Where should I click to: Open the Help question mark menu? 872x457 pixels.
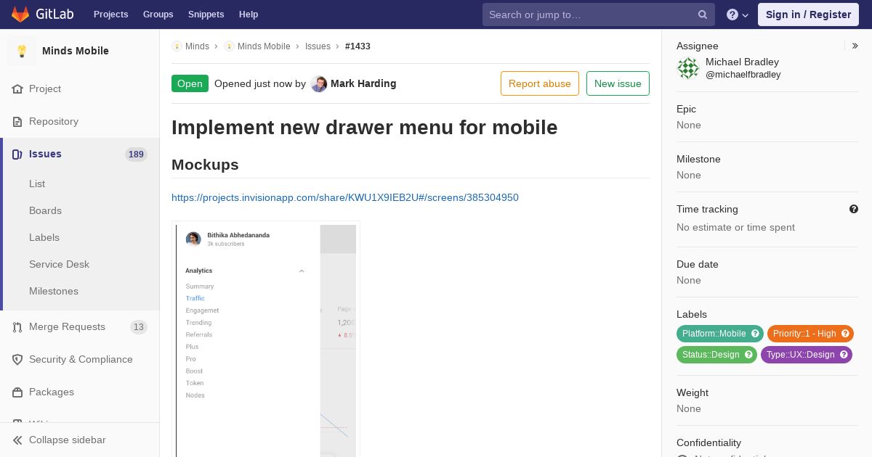coord(737,15)
